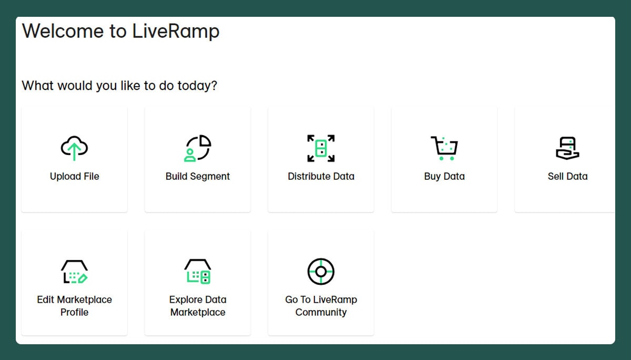Select the "Build Segment" text label

click(x=198, y=177)
